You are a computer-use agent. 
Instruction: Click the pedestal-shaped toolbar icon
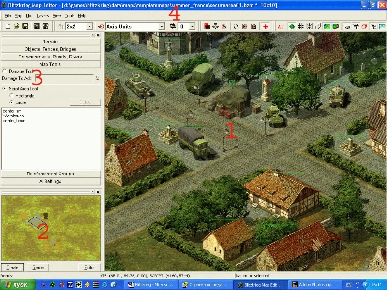click(x=215, y=26)
